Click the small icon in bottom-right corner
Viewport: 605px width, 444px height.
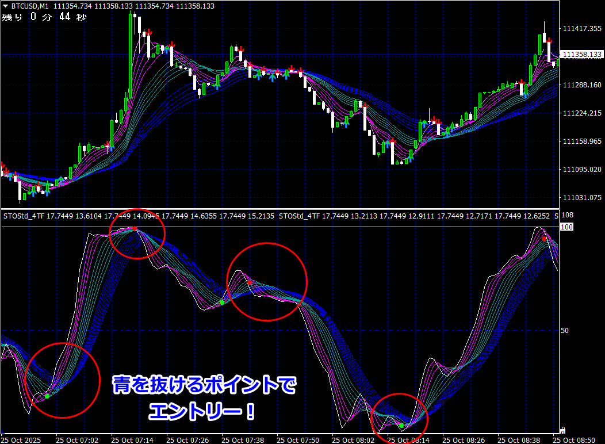562,430
